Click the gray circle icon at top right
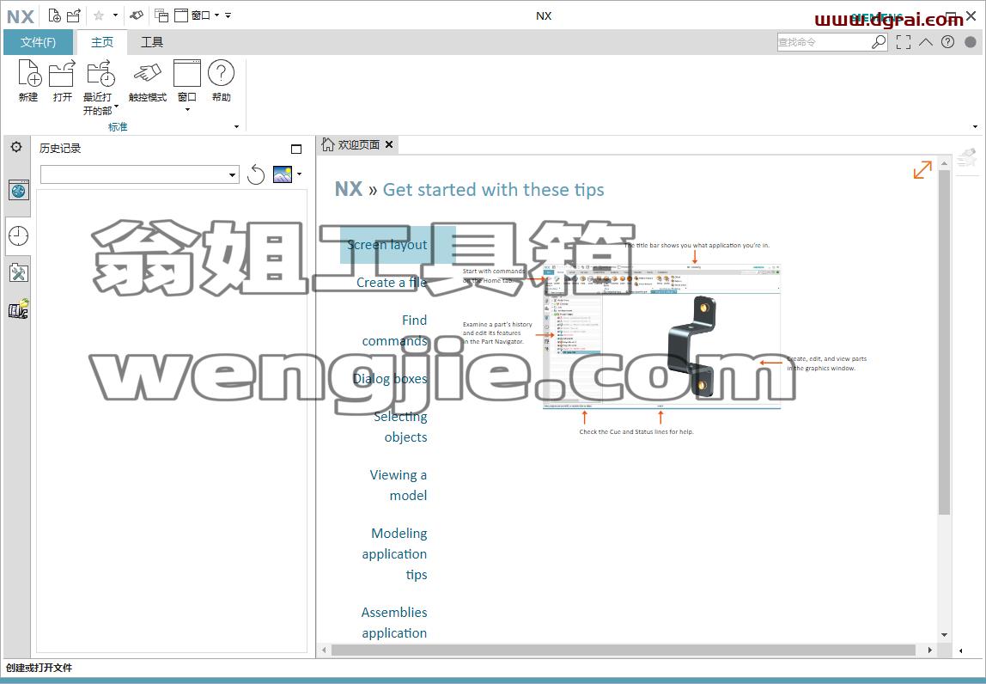This screenshot has height=684, width=986. 971,41
